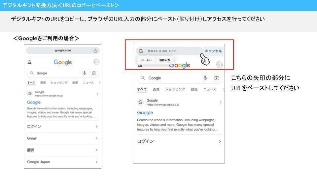Open the three-dot menu of left phone Google result

pyautogui.click(x=97, y=94)
